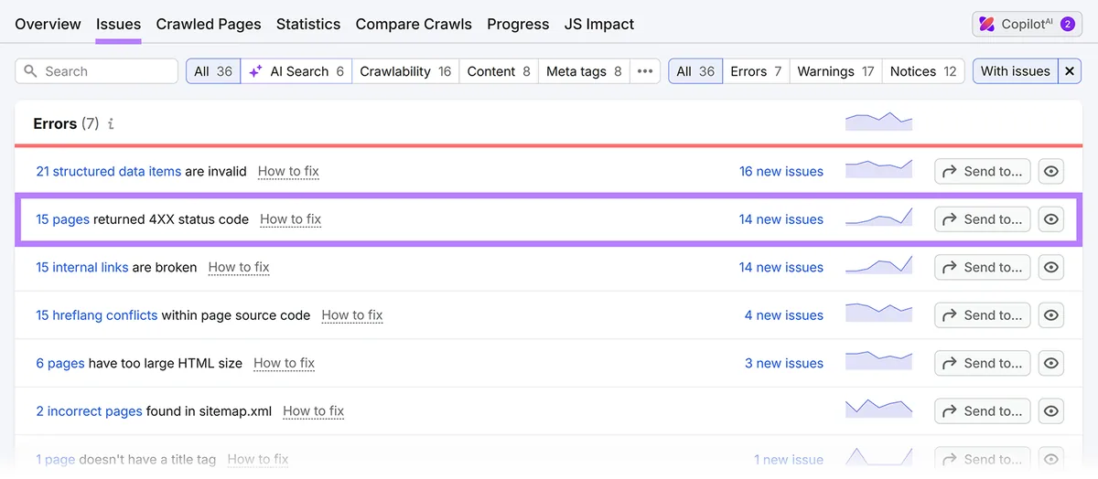Filter by Crawlability 16
Viewport: 1098px width, 479px height.
click(405, 71)
